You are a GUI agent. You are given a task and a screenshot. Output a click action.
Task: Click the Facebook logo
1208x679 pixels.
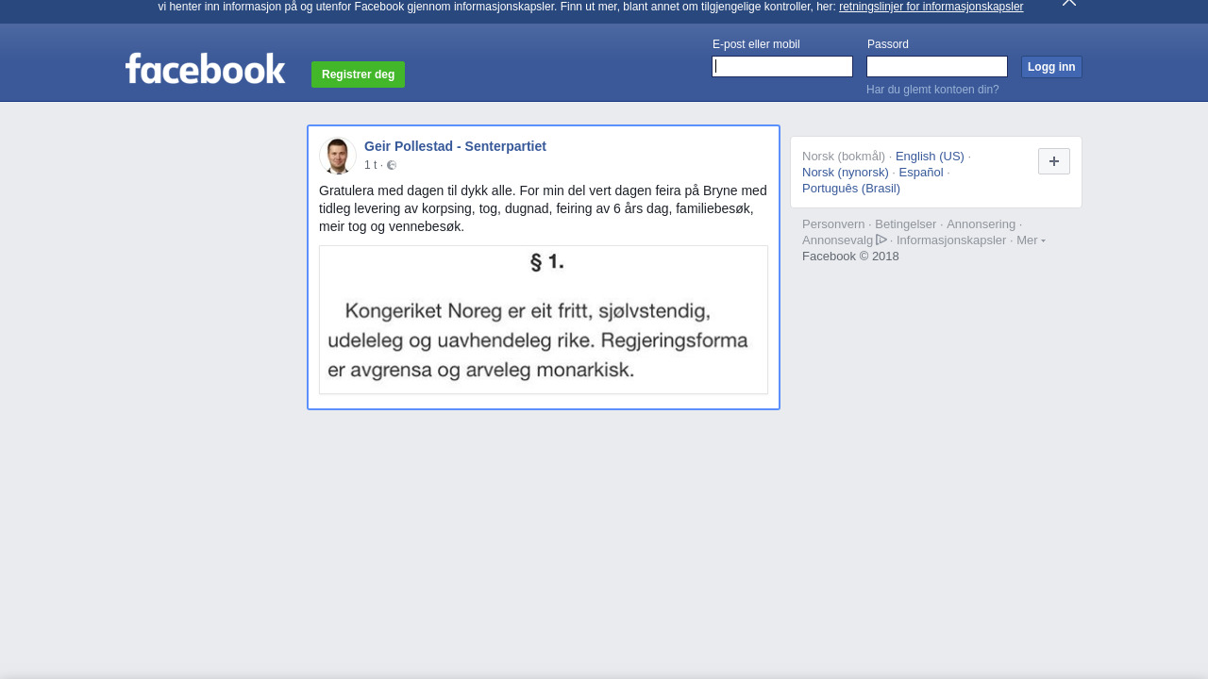point(205,69)
